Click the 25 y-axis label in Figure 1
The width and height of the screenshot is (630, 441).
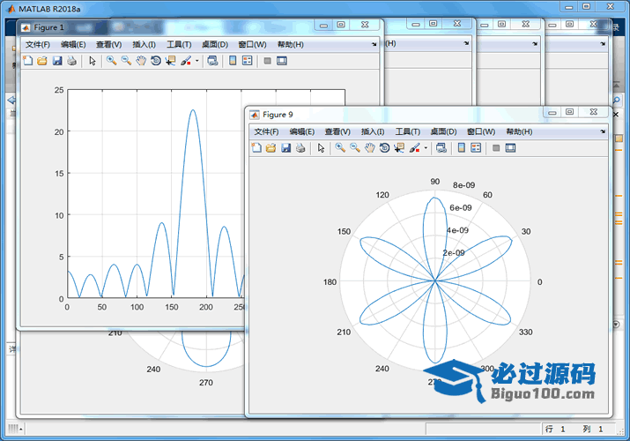pos(59,90)
